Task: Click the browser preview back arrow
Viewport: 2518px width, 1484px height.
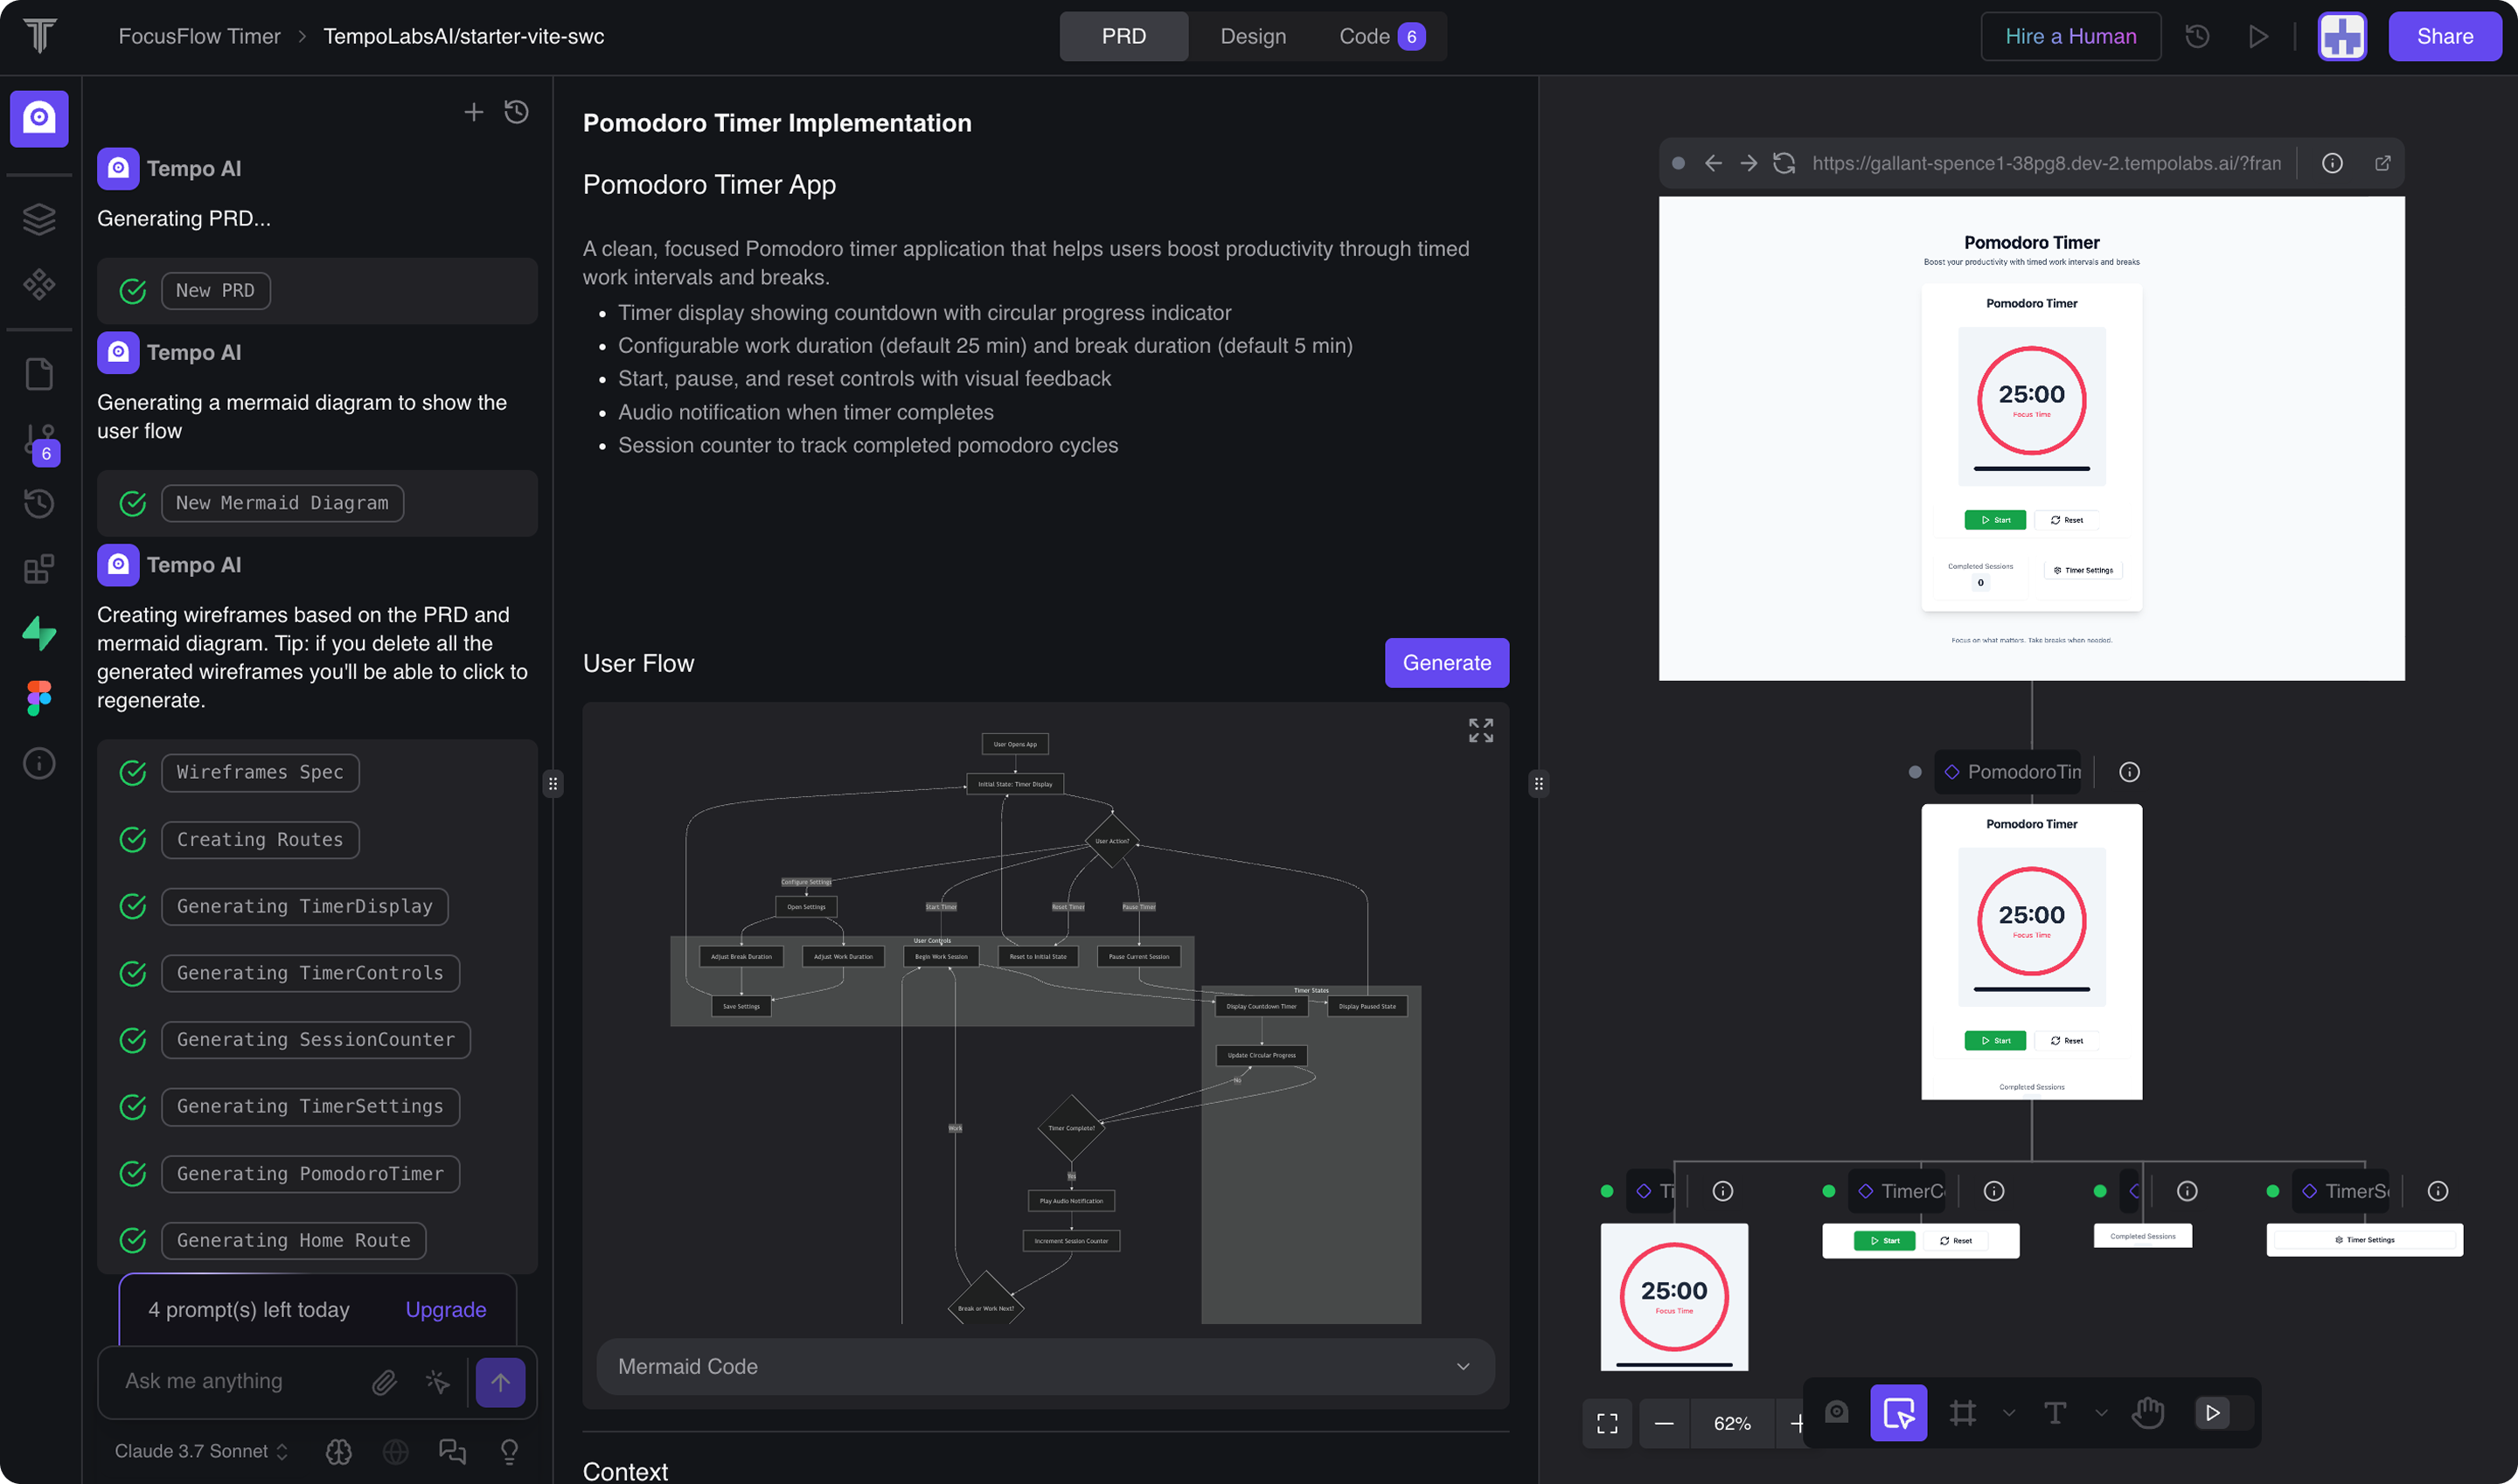Action: (x=1714, y=163)
